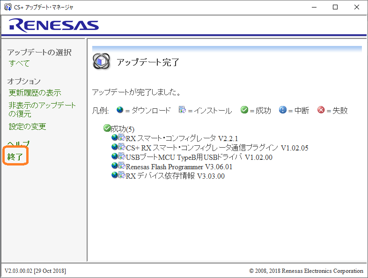Click the legend install icon for インストール

pyautogui.click(x=182, y=110)
